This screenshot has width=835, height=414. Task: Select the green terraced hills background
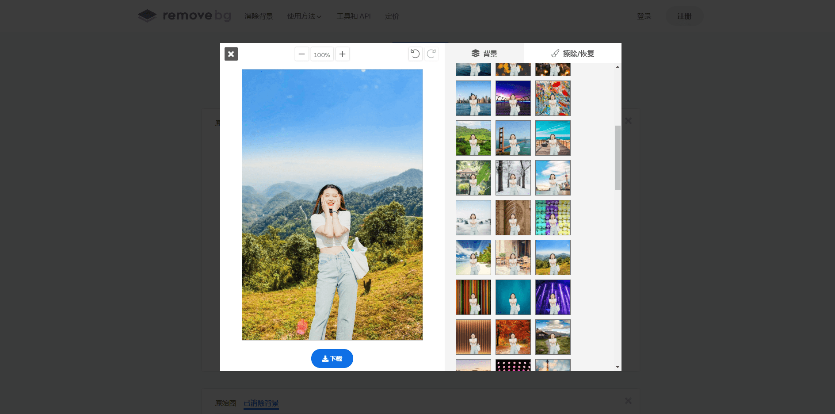(473, 138)
